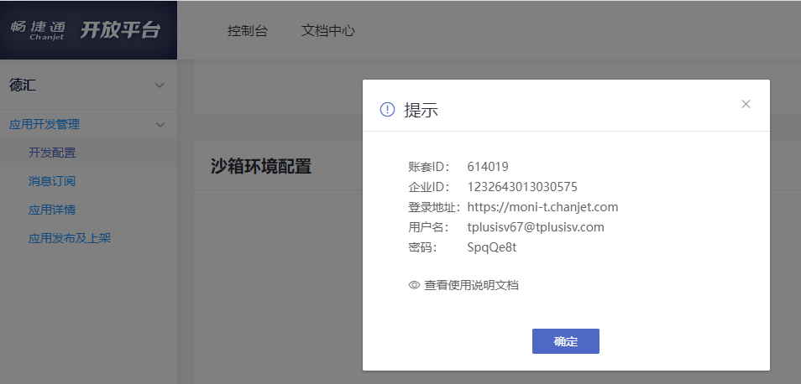
Task: Collapse the 应用开发管理 section chevron
Action: point(160,124)
